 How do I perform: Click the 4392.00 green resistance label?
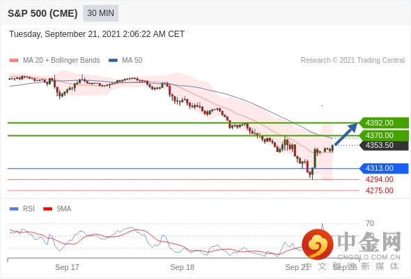[384, 123]
